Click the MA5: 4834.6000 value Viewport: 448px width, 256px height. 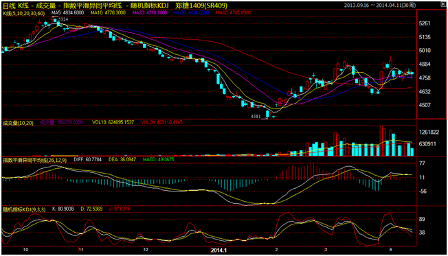point(68,12)
